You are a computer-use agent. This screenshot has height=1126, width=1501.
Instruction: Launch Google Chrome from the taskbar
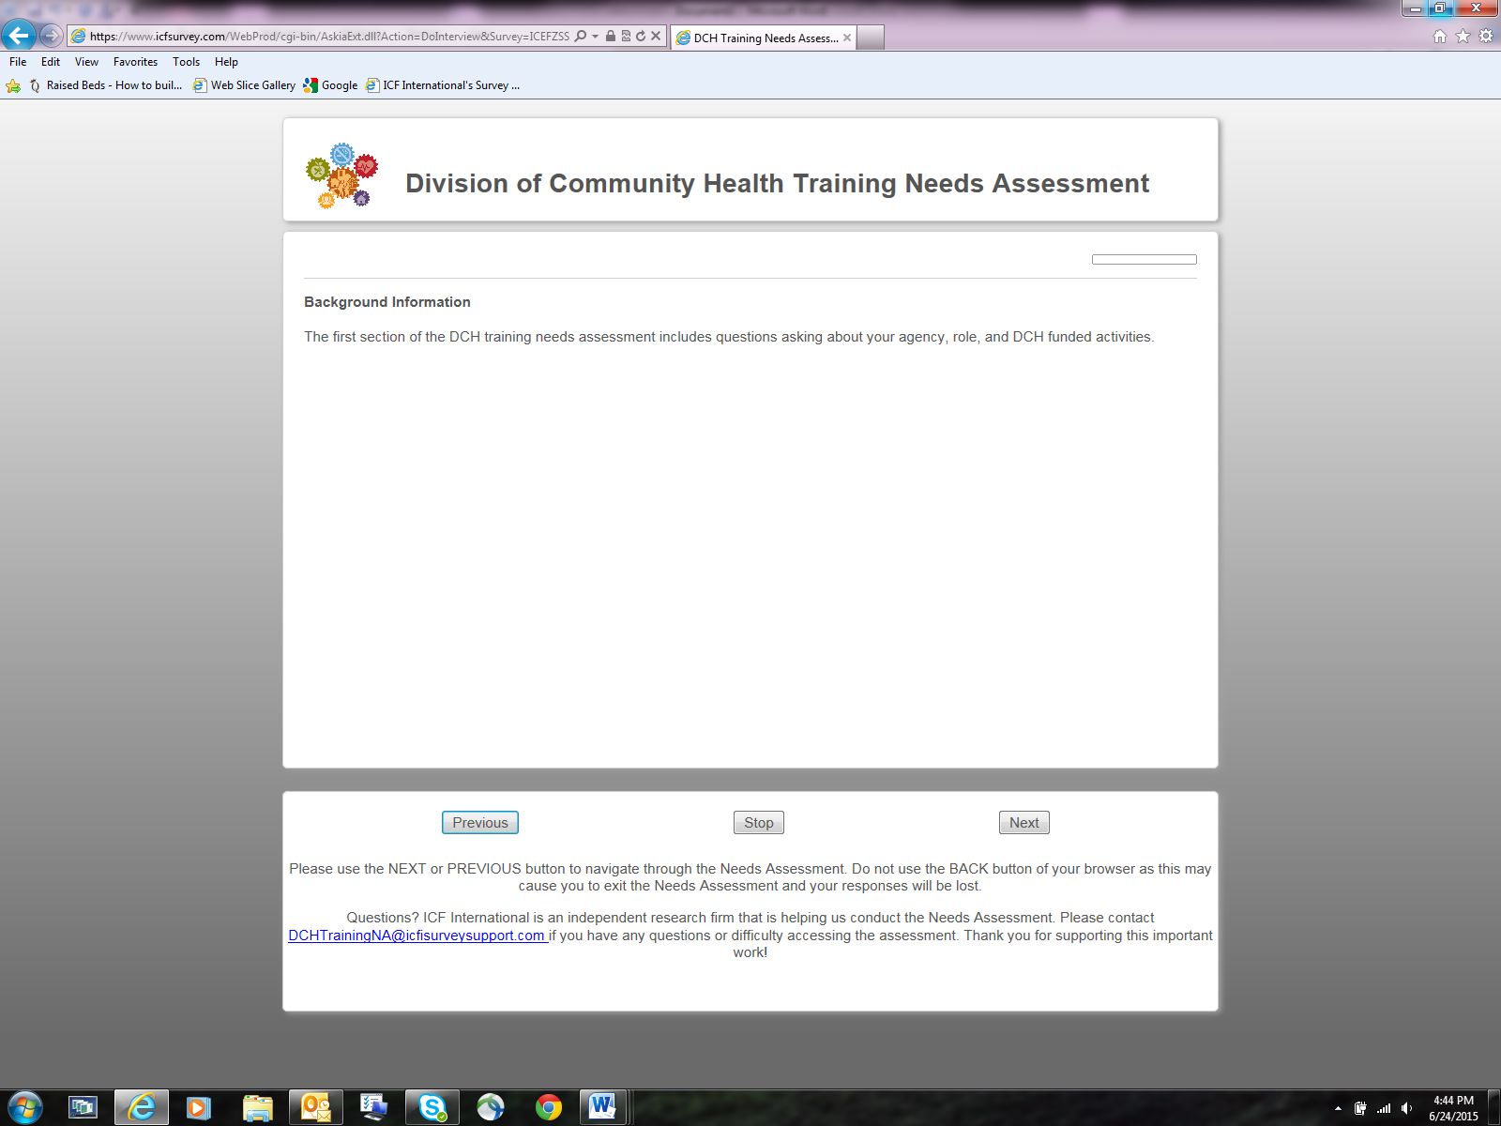tap(549, 1107)
